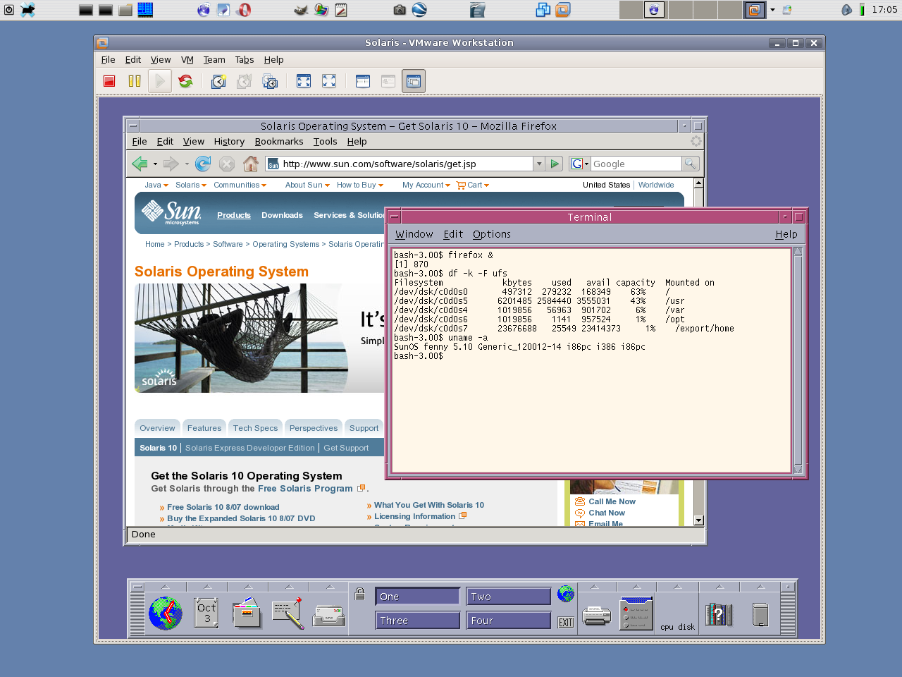Click the cpu disk performance meter
The height and width of the screenshot is (677, 902).
tap(677, 614)
